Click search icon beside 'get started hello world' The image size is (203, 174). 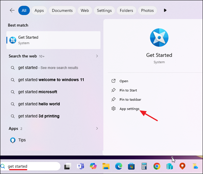coord(13,104)
